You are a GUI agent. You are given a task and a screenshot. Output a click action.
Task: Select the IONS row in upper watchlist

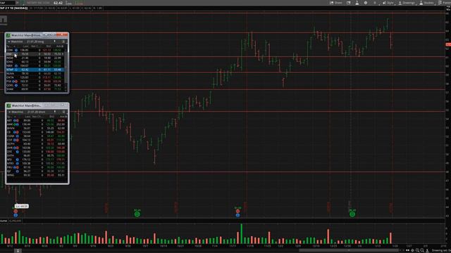click(35, 62)
